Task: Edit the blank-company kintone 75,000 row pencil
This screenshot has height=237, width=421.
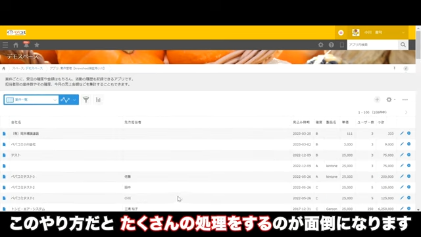Action: 402,165
